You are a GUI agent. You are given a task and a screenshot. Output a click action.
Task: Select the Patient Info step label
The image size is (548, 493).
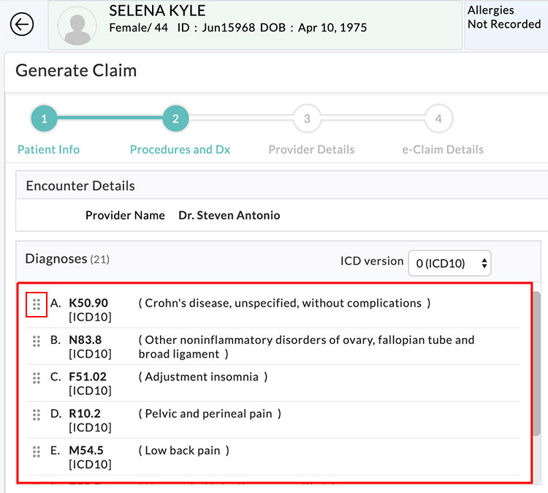[48, 149]
